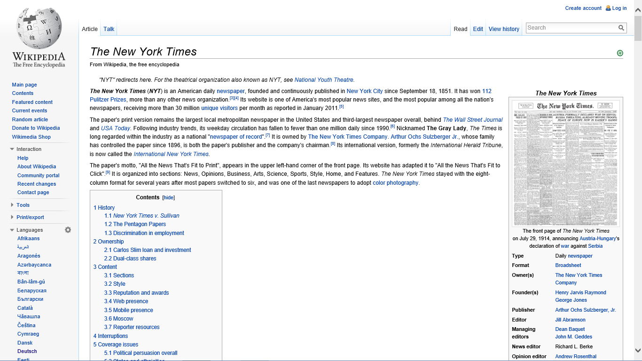Follow National Youth Theatre link

(324, 80)
